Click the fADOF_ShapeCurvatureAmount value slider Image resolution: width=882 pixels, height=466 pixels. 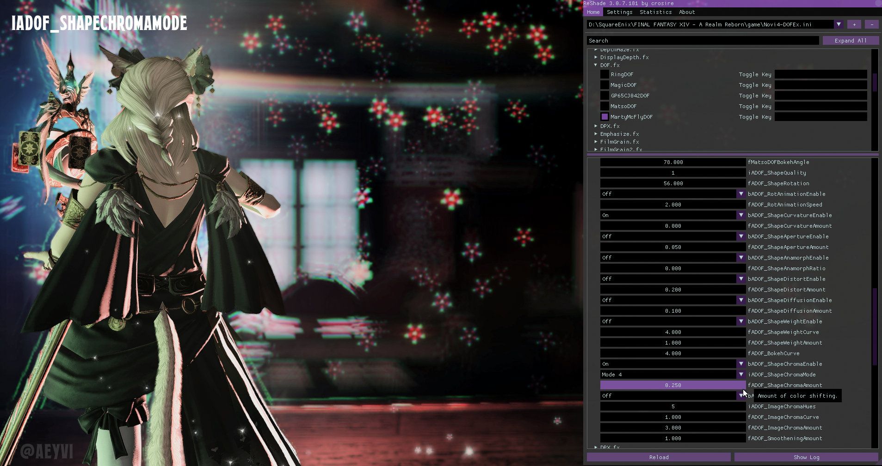(x=673, y=226)
